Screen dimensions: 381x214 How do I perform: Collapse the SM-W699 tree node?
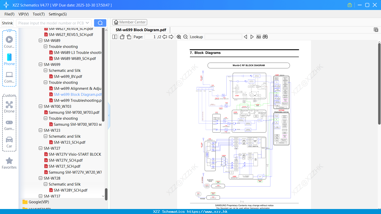point(41,64)
